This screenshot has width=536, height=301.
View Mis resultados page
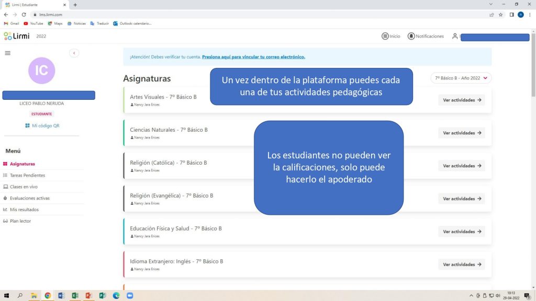(24, 210)
